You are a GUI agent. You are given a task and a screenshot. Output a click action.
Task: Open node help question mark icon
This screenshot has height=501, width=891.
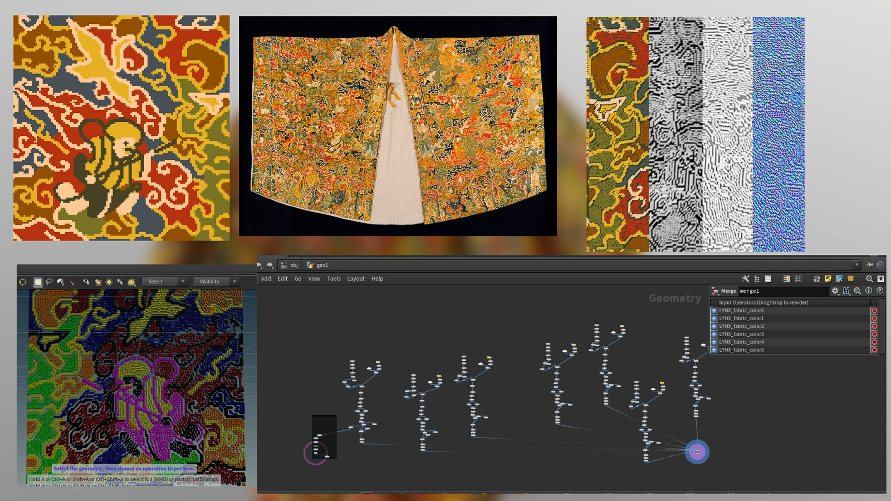(880, 291)
